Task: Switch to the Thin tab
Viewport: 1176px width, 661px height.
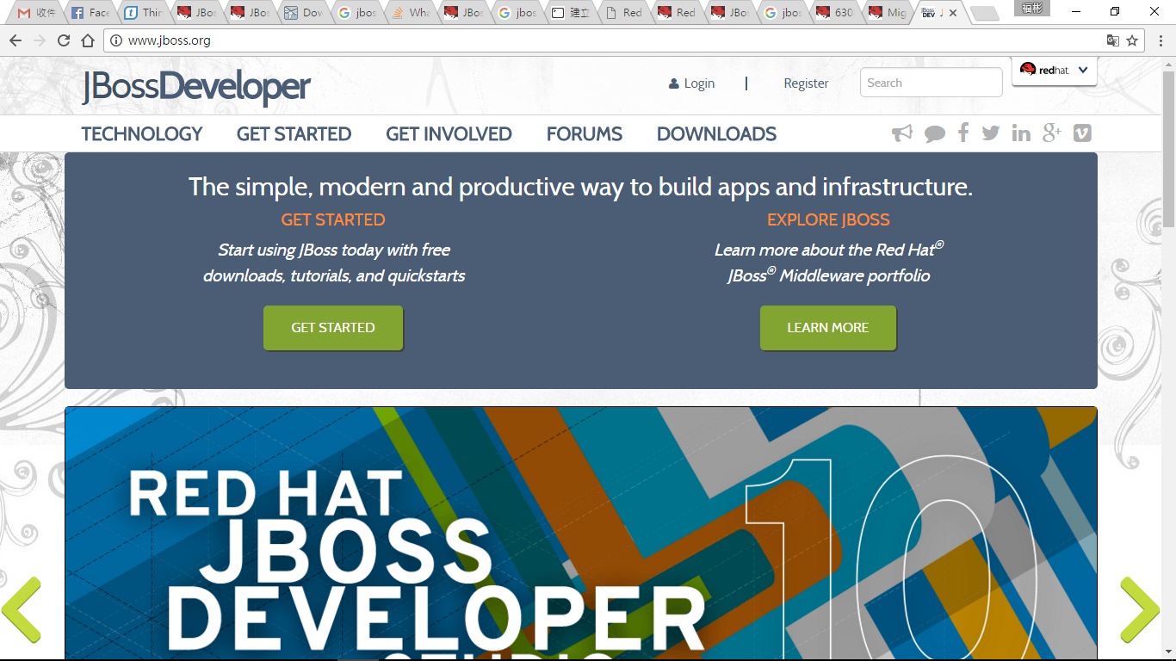Action: point(143,13)
